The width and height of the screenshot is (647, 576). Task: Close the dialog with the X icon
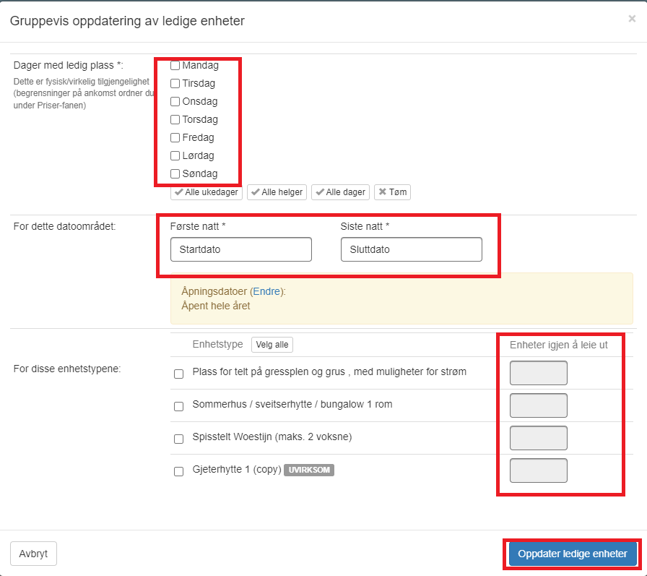tap(632, 19)
